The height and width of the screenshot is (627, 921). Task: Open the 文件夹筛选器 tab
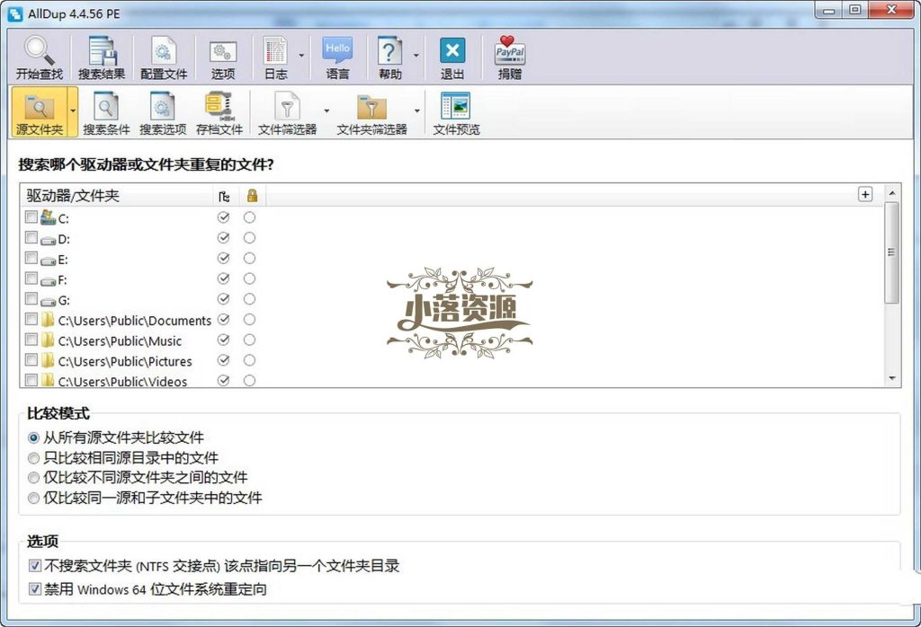click(371, 112)
